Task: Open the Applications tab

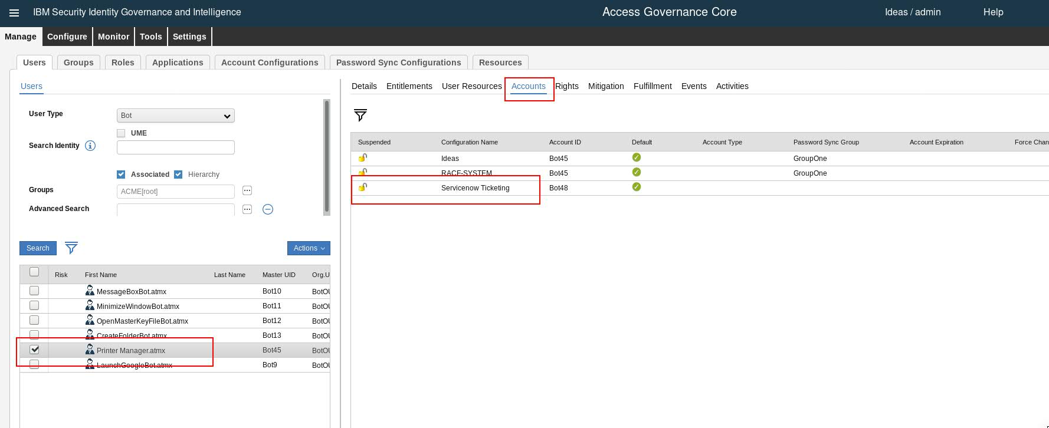Action: 178,62
